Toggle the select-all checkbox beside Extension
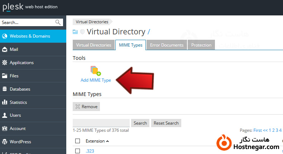This screenshot has height=154, width=283. (78, 141)
